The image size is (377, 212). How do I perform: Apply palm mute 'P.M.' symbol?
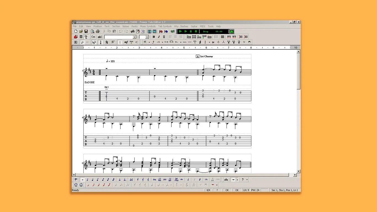click(x=195, y=42)
